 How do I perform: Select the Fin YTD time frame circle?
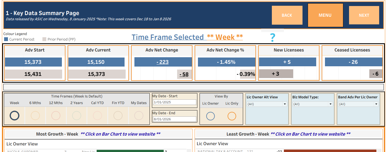coord(118,116)
